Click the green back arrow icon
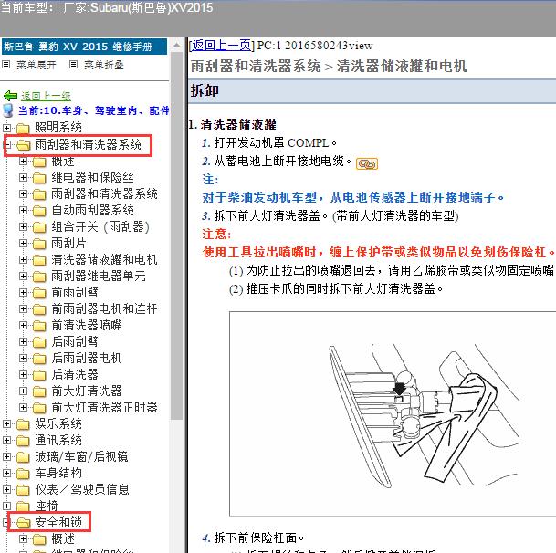Viewport: 556px width, 553px height. tap(10, 96)
